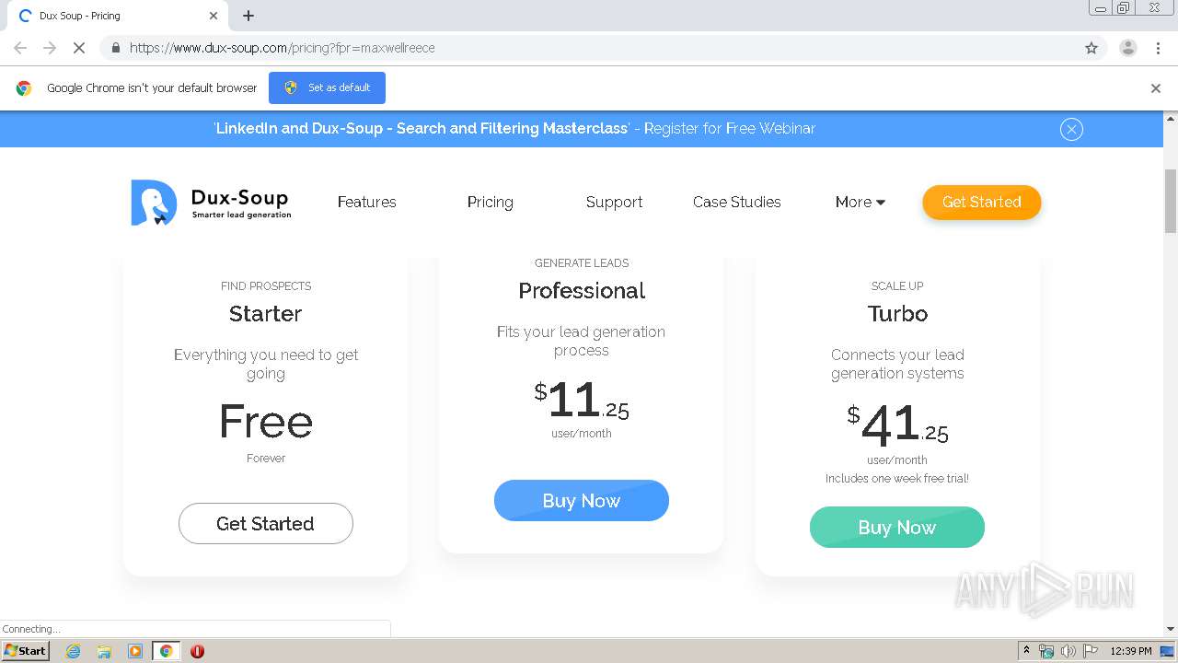
Task: Open the webinar registration banner link
Action: 514,129
